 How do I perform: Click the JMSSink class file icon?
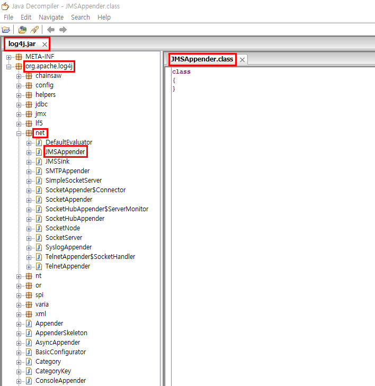coord(39,161)
